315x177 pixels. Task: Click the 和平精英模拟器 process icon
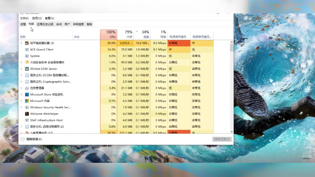[x=27, y=43]
